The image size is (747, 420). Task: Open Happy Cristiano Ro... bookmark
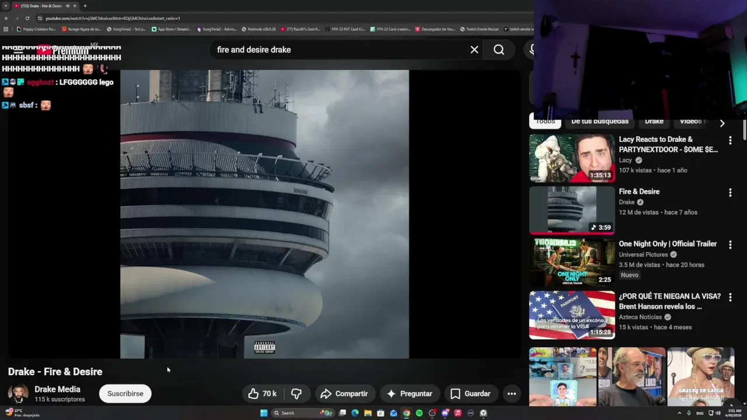pyautogui.click(x=36, y=29)
